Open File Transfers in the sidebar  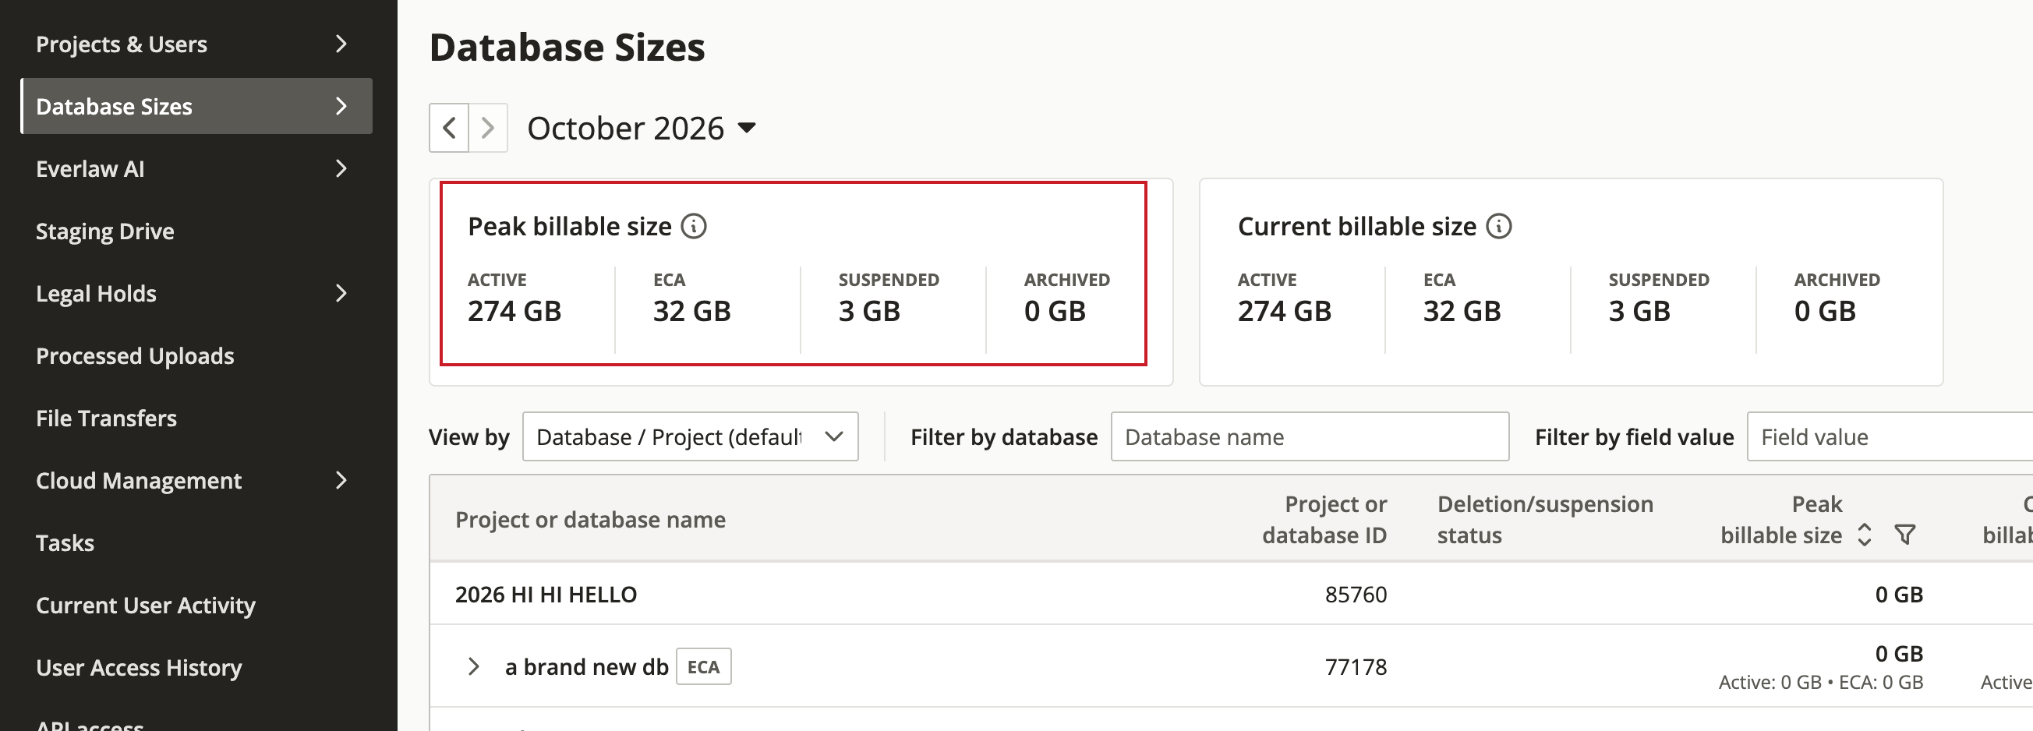196,418
